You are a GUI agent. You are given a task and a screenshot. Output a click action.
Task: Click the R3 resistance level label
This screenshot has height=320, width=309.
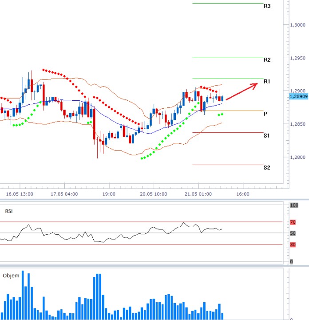pos(267,6)
